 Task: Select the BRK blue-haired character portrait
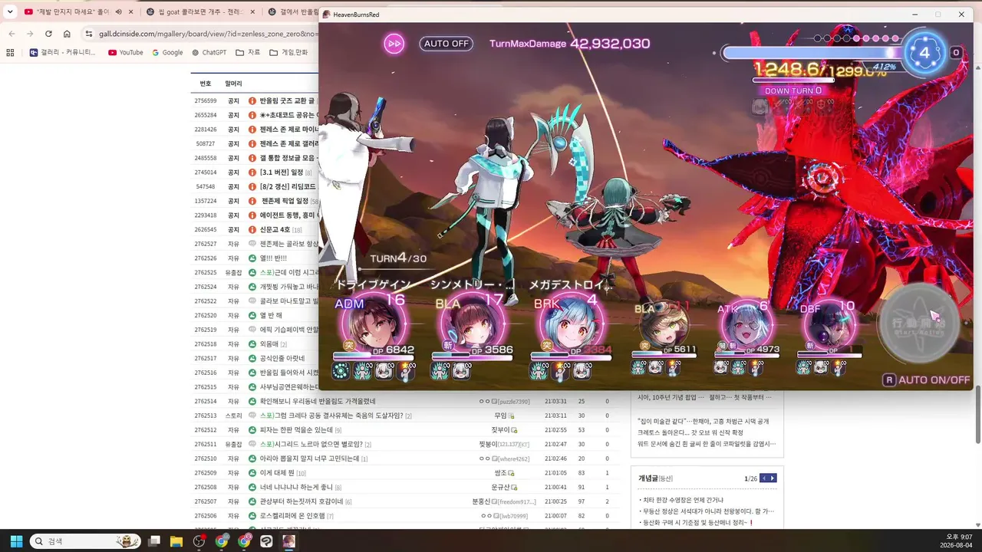point(572,323)
